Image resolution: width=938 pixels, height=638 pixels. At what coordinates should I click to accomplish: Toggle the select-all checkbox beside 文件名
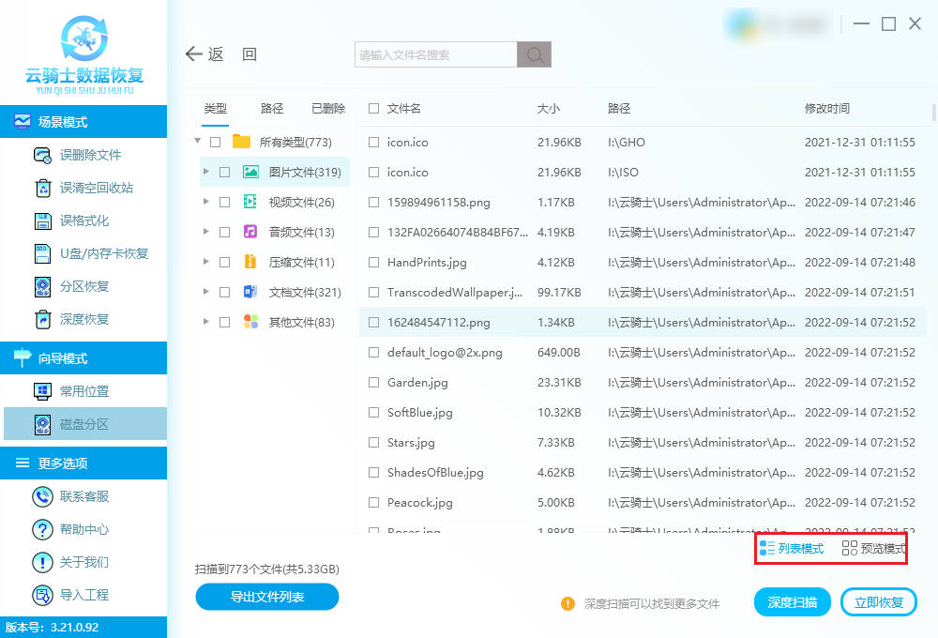[x=374, y=109]
